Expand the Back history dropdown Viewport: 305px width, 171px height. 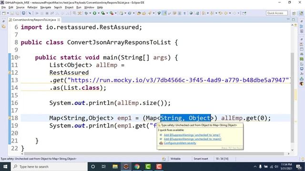(230, 13)
